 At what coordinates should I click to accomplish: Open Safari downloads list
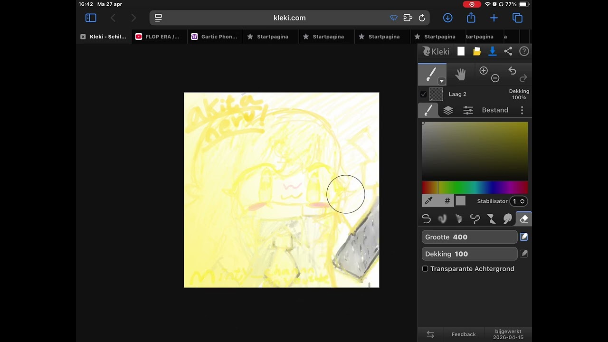[x=447, y=18]
